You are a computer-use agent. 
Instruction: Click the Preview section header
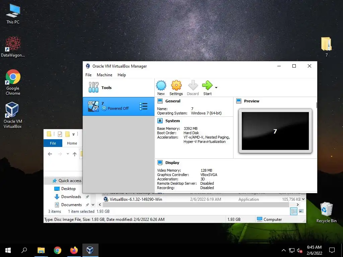click(252, 101)
